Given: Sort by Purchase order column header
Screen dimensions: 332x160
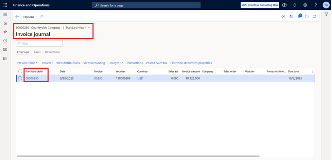Looking at the screenshot, I should tap(34, 71).
